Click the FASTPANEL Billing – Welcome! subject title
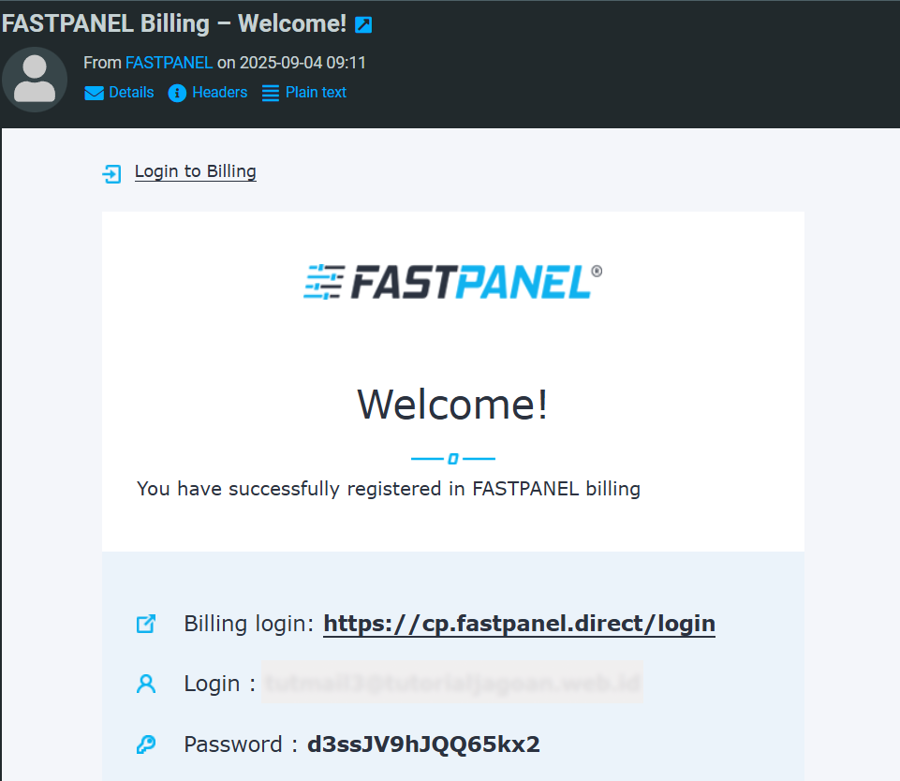Image resolution: width=900 pixels, height=781 pixels. click(174, 24)
